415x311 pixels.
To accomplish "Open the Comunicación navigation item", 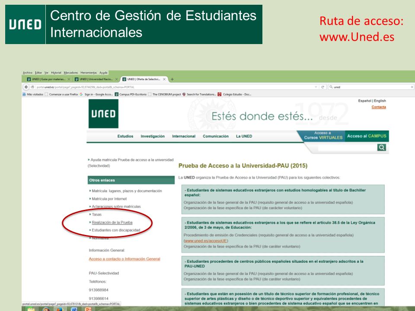I will click(216, 136).
